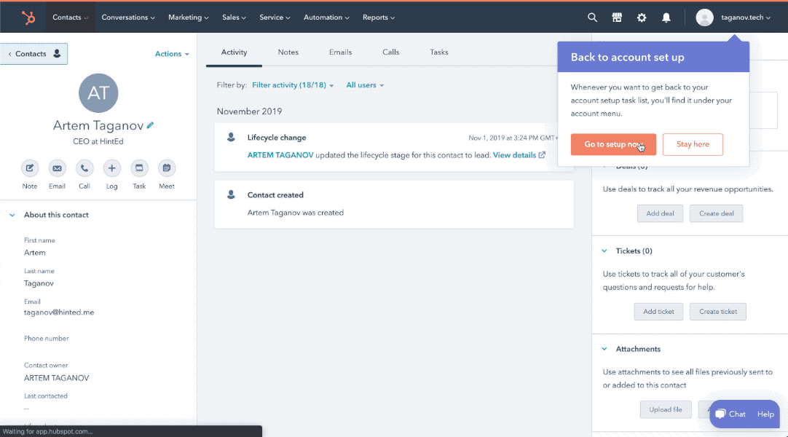Open the Marketing menu

tap(189, 17)
